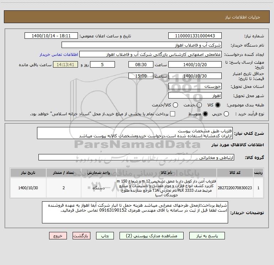The height and width of the screenshot is (265, 274).
Task: Click the بازگشت back button
Action: point(81,235)
